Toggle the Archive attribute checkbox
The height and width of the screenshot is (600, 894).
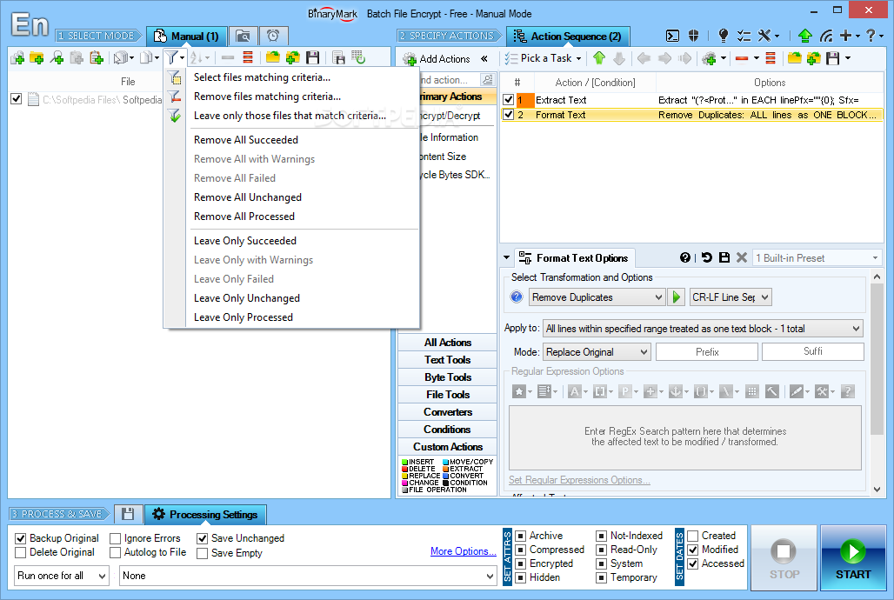click(521, 537)
